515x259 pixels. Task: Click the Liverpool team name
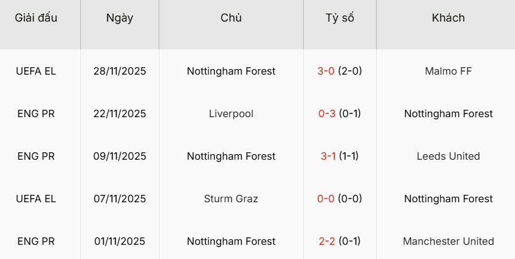(231, 113)
